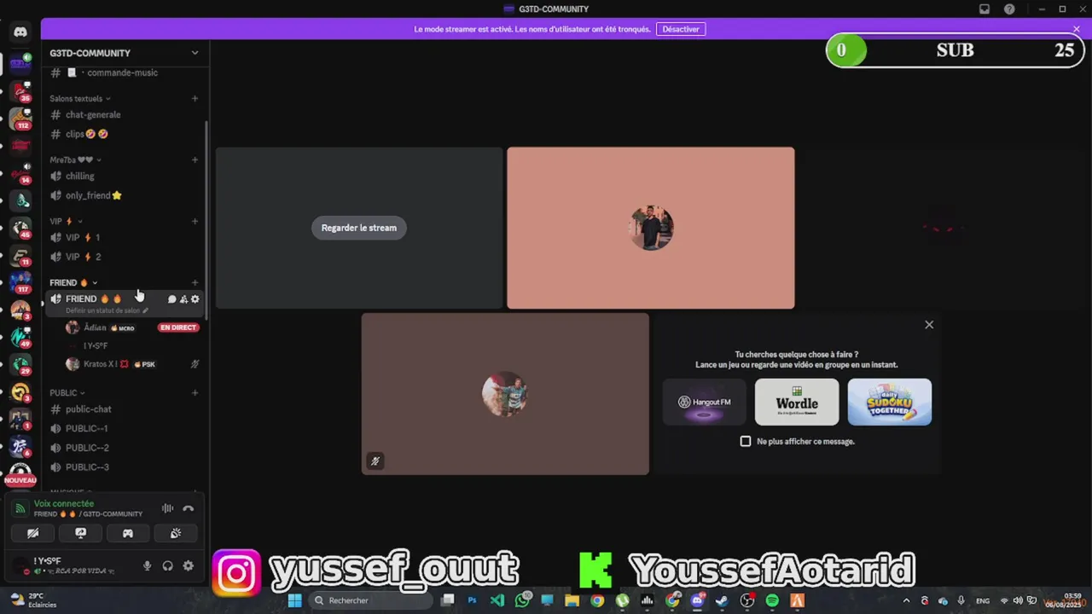
Task: Open Photoshop from the taskbar
Action: (472, 600)
